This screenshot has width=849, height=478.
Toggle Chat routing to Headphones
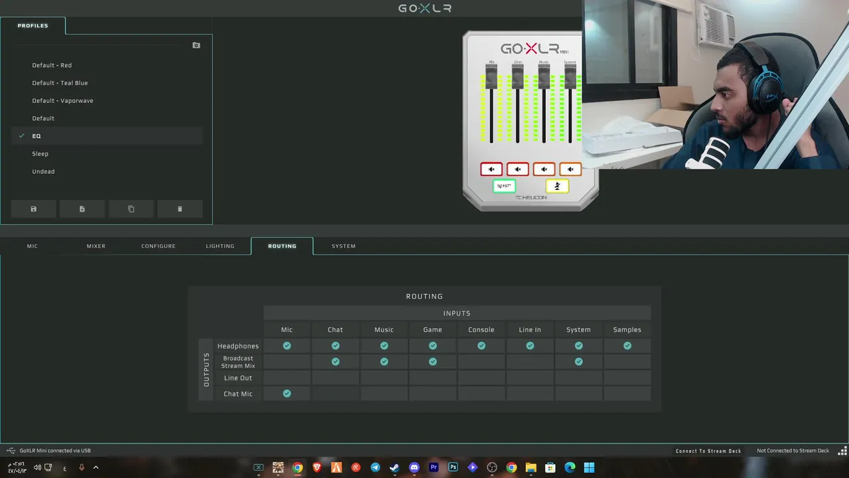(336, 346)
